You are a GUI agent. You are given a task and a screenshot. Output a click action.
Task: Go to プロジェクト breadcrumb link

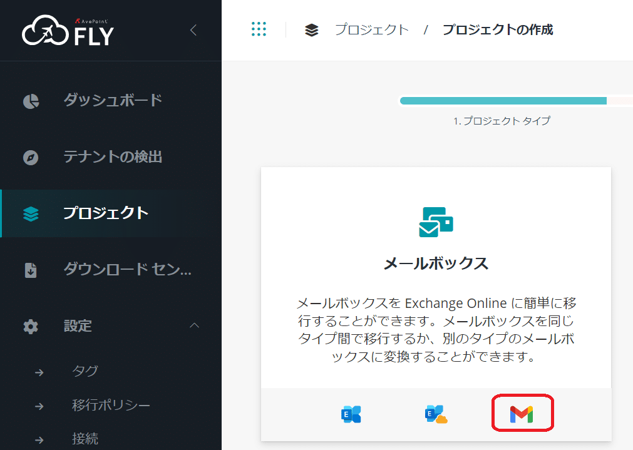372,30
